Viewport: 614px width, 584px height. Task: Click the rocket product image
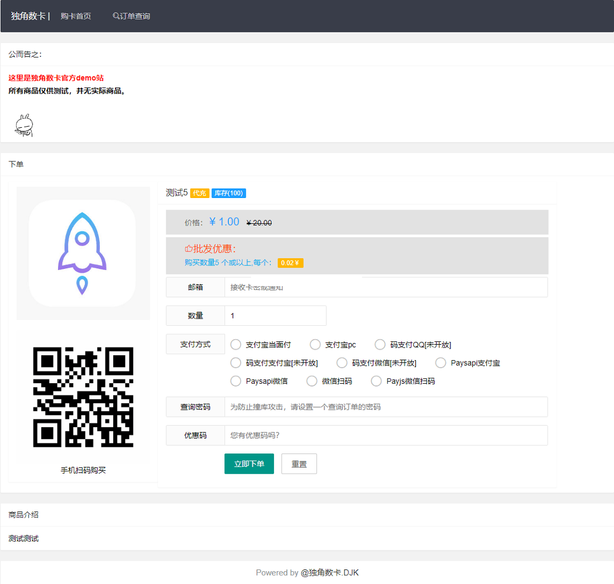point(82,253)
